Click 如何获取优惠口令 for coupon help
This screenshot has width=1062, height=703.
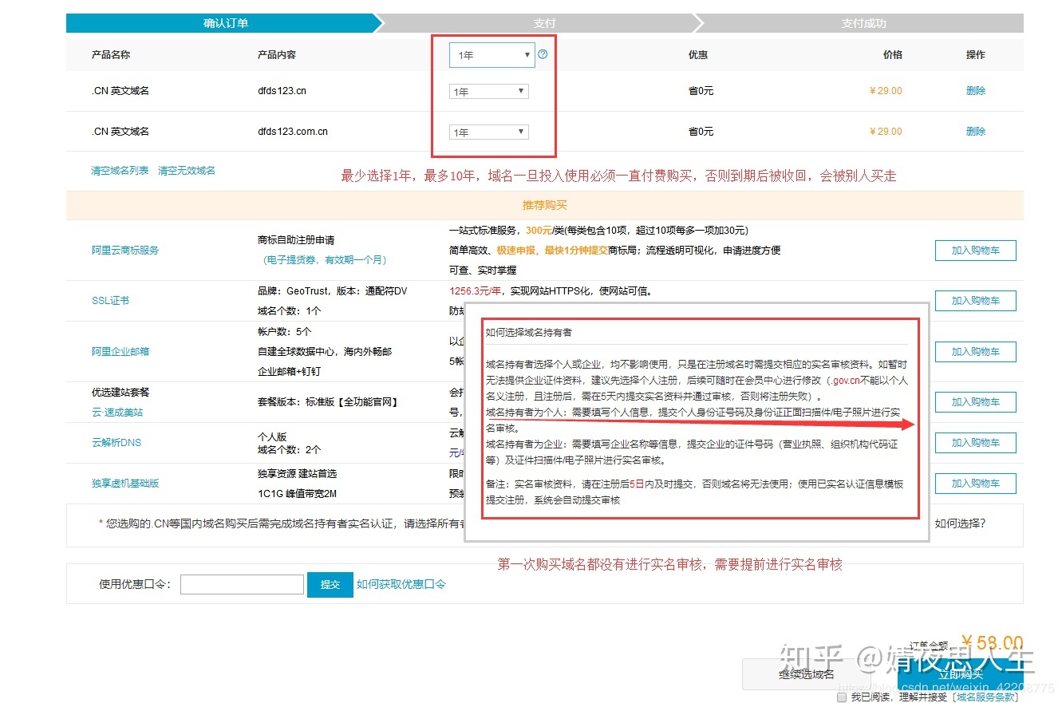402,583
